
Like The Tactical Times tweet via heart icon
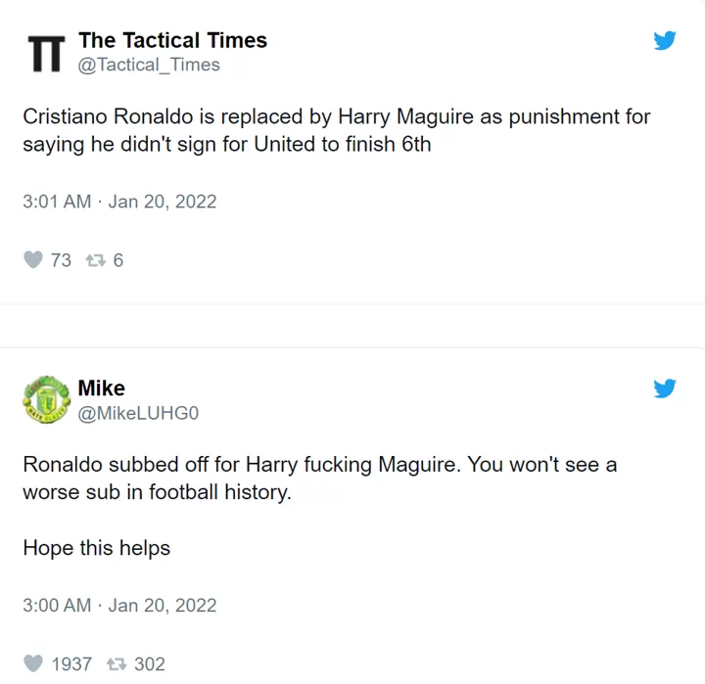(x=33, y=259)
